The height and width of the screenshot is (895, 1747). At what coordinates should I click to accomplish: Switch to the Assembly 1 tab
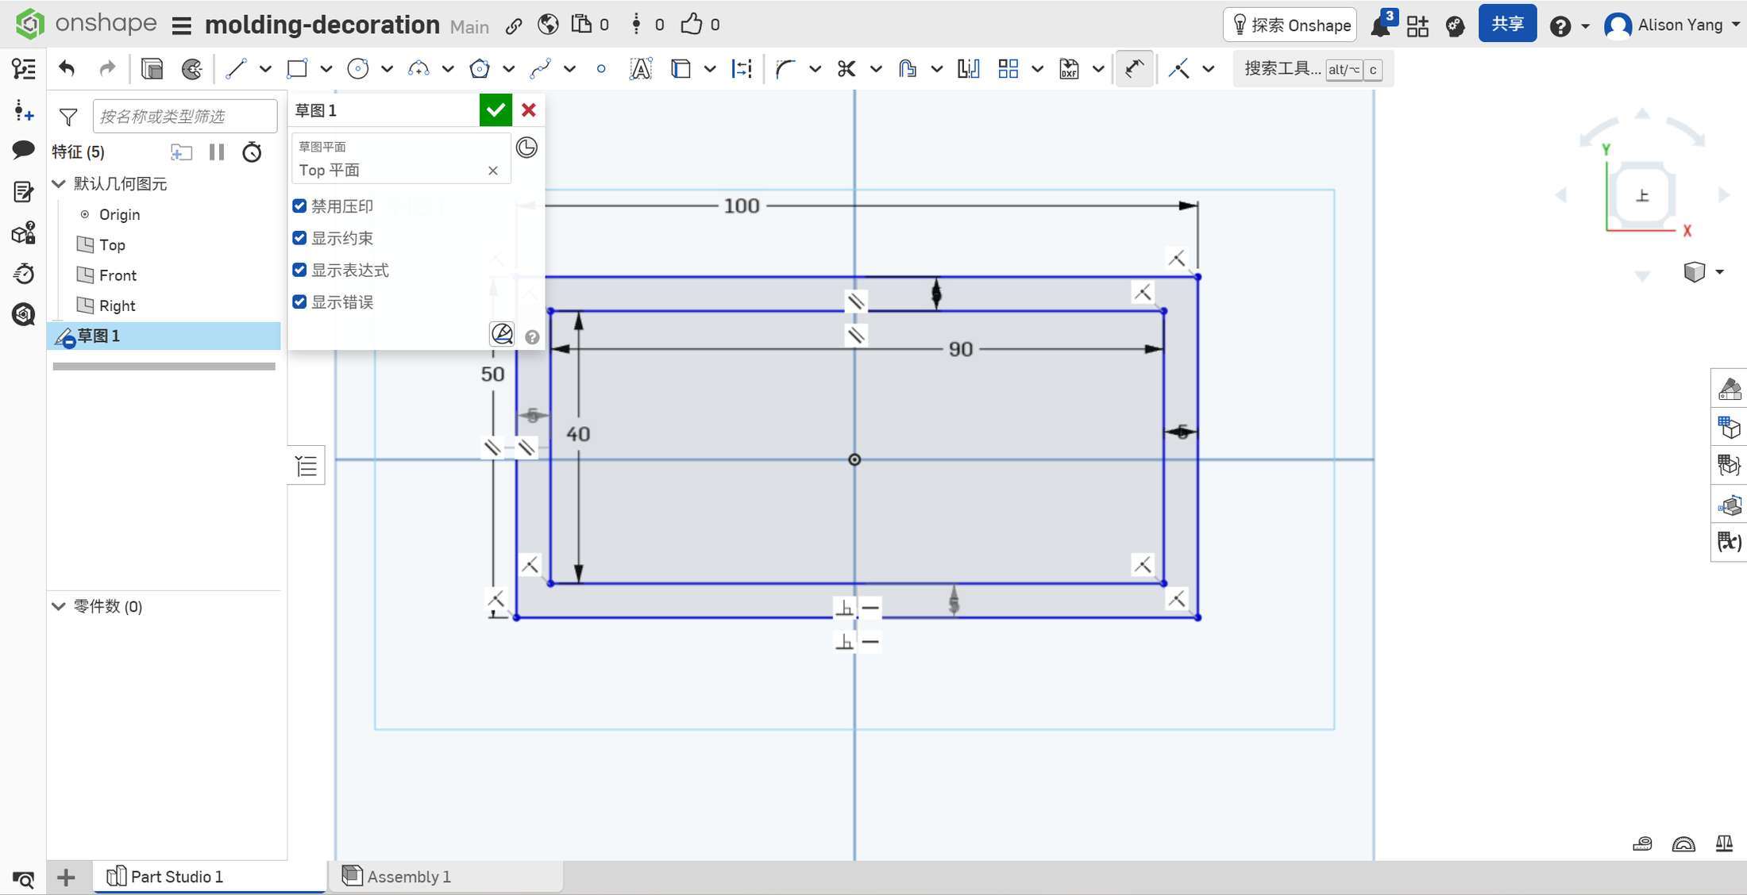tap(408, 876)
